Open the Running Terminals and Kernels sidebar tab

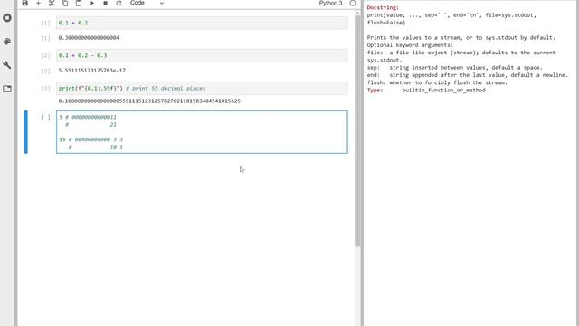click(x=7, y=18)
